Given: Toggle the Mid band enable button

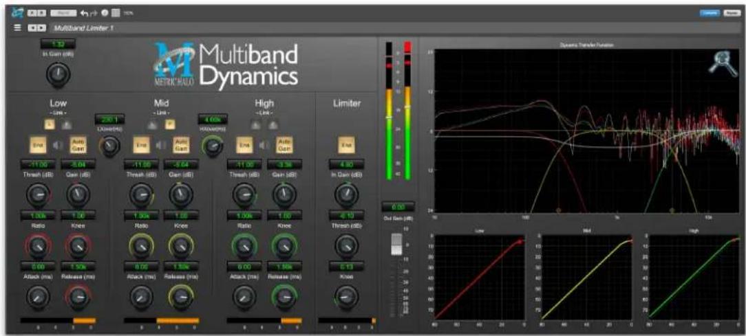Looking at the screenshot, I should coord(141,144).
